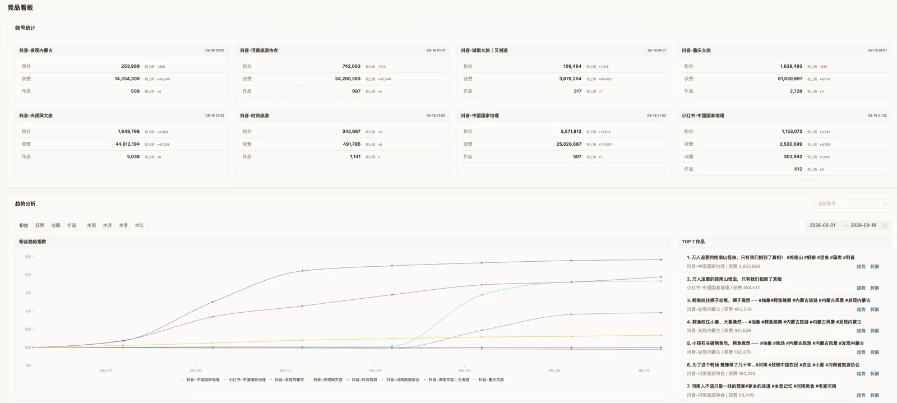
Task: Choose the 本月 time range
Action: (x=107, y=225)
